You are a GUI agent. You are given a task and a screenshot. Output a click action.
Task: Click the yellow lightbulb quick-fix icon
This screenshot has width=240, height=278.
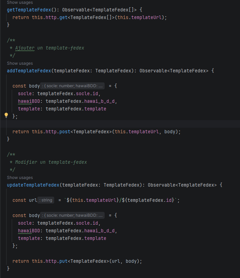(6, 115)
